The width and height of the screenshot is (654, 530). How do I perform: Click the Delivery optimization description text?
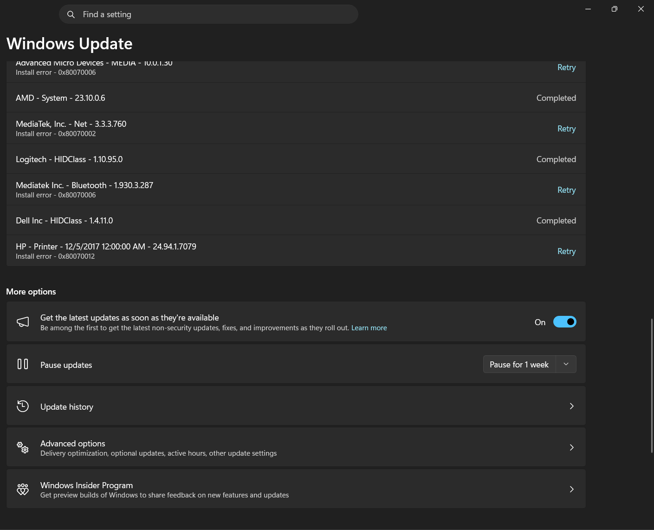tap(158, 453)
